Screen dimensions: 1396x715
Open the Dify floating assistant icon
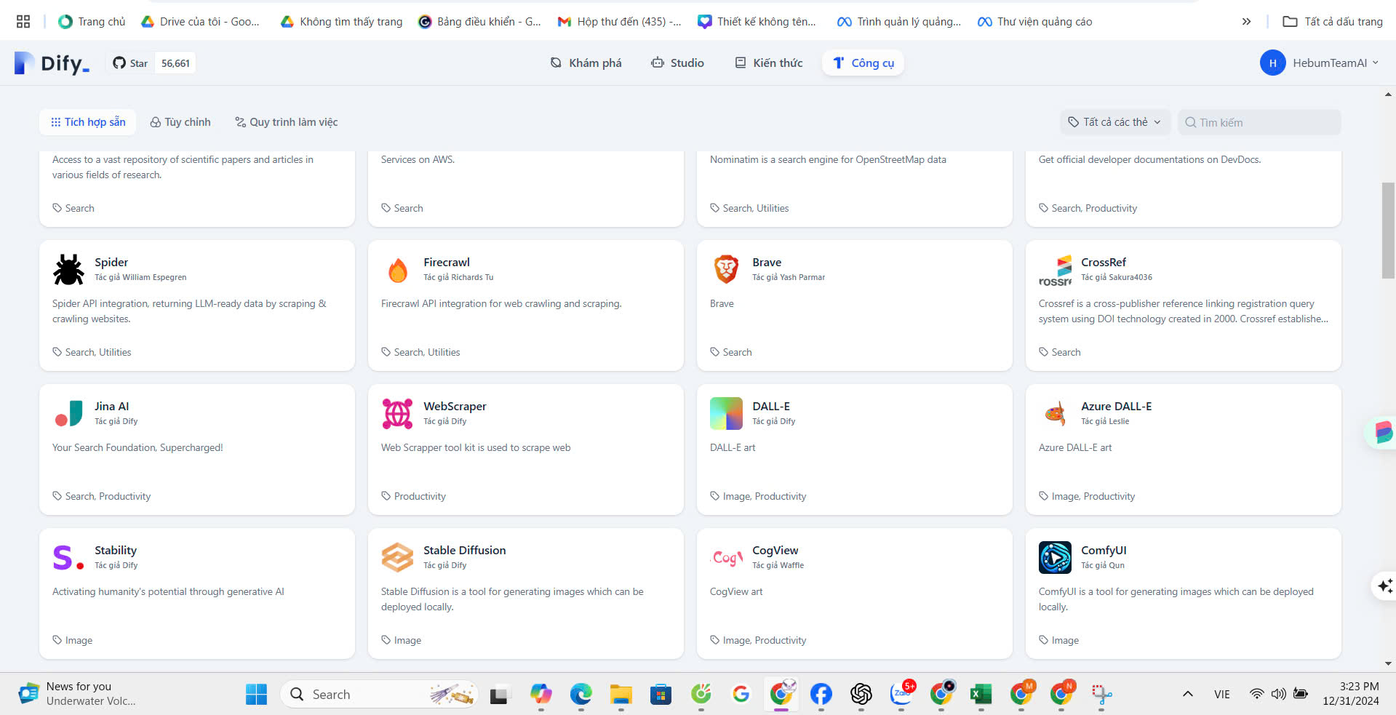coord(1381,433)
